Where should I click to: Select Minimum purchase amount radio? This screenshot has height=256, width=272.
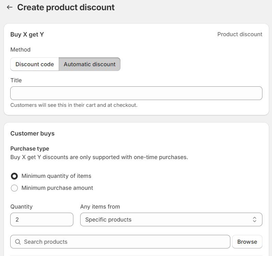point(14,188)
